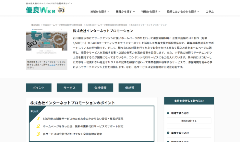This screenshot has width=240, height=142.
Task: Open the 業種から探す dropdown menu
Action: [x=126, y=12]
